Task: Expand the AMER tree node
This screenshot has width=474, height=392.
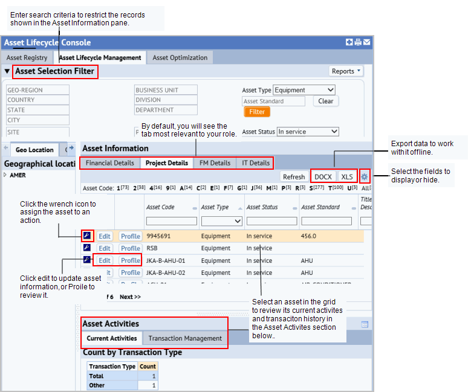Action: [5, 175]
